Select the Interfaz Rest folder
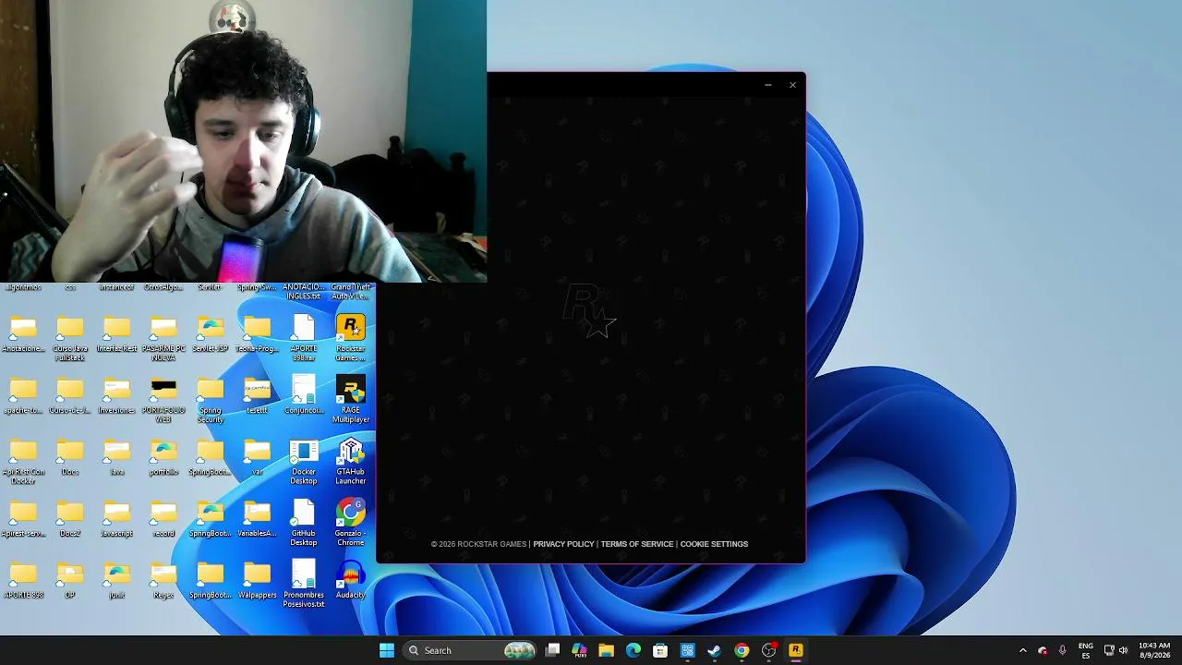This screenshot has width=1182, height=665. pos(117,333)
